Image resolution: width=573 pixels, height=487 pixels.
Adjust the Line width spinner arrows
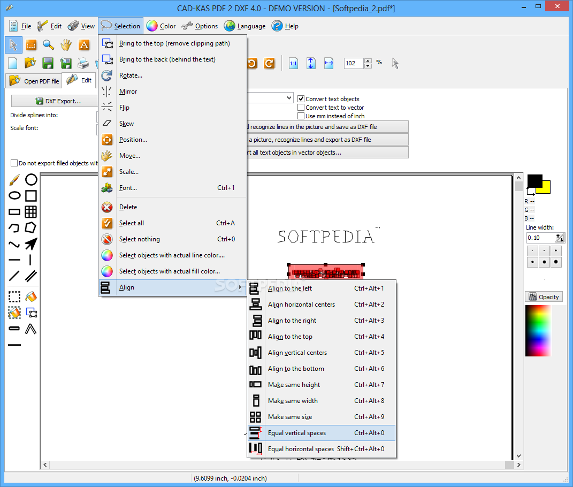560,238
